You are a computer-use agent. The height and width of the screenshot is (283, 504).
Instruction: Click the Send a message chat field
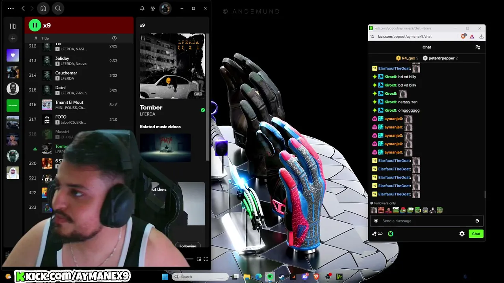[x=426, y=221]
